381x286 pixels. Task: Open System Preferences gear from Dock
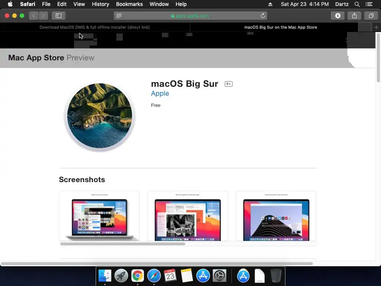click(x=220, y=276)
